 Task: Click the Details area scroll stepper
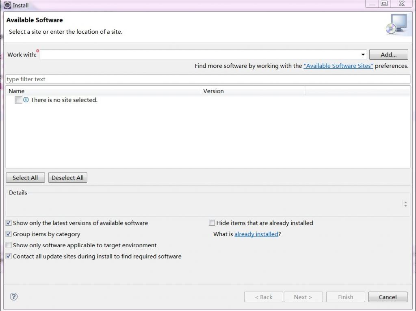405,204
